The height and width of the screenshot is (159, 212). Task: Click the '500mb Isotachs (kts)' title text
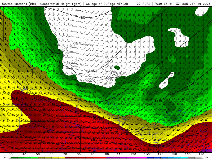[x=19, y=4]
